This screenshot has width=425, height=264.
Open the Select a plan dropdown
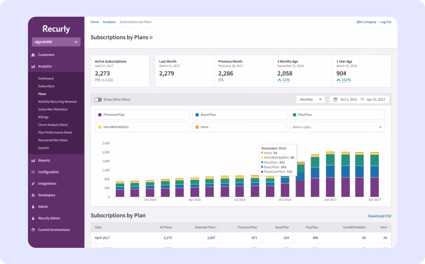[337, 127]
